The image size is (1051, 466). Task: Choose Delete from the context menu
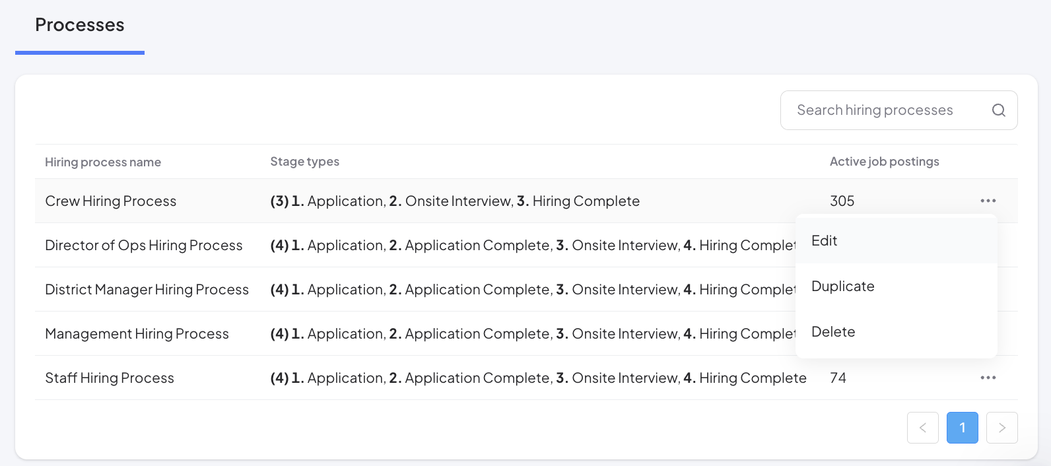pos(897,332)
